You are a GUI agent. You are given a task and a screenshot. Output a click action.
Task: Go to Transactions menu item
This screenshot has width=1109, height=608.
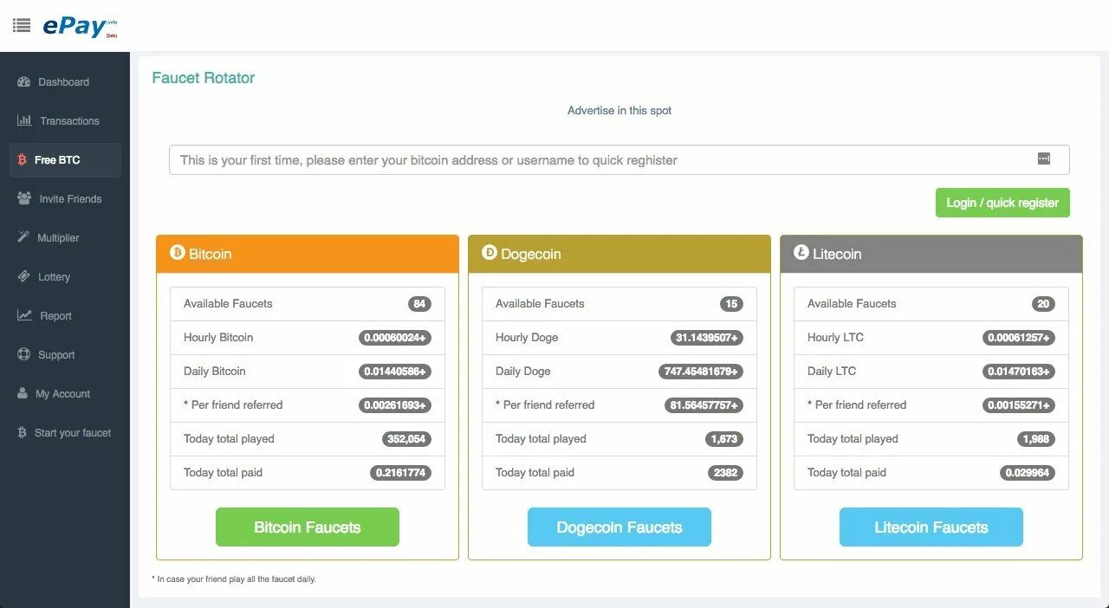(65, 121)
